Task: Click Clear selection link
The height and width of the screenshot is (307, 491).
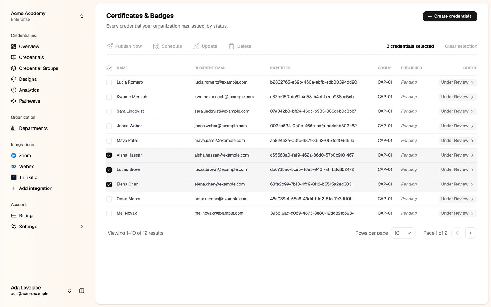Action: (461, 46)
